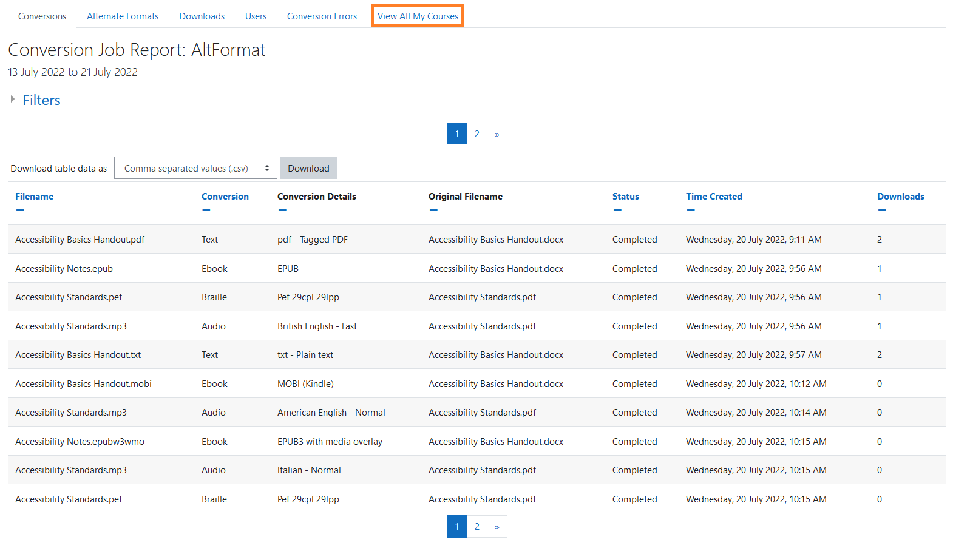Hide Downloads column via minus icon

(x=882, y=210)
